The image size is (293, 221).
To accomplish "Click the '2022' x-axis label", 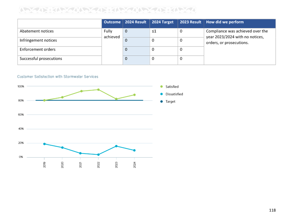I will pyautogui.click(x=98, y=165).
